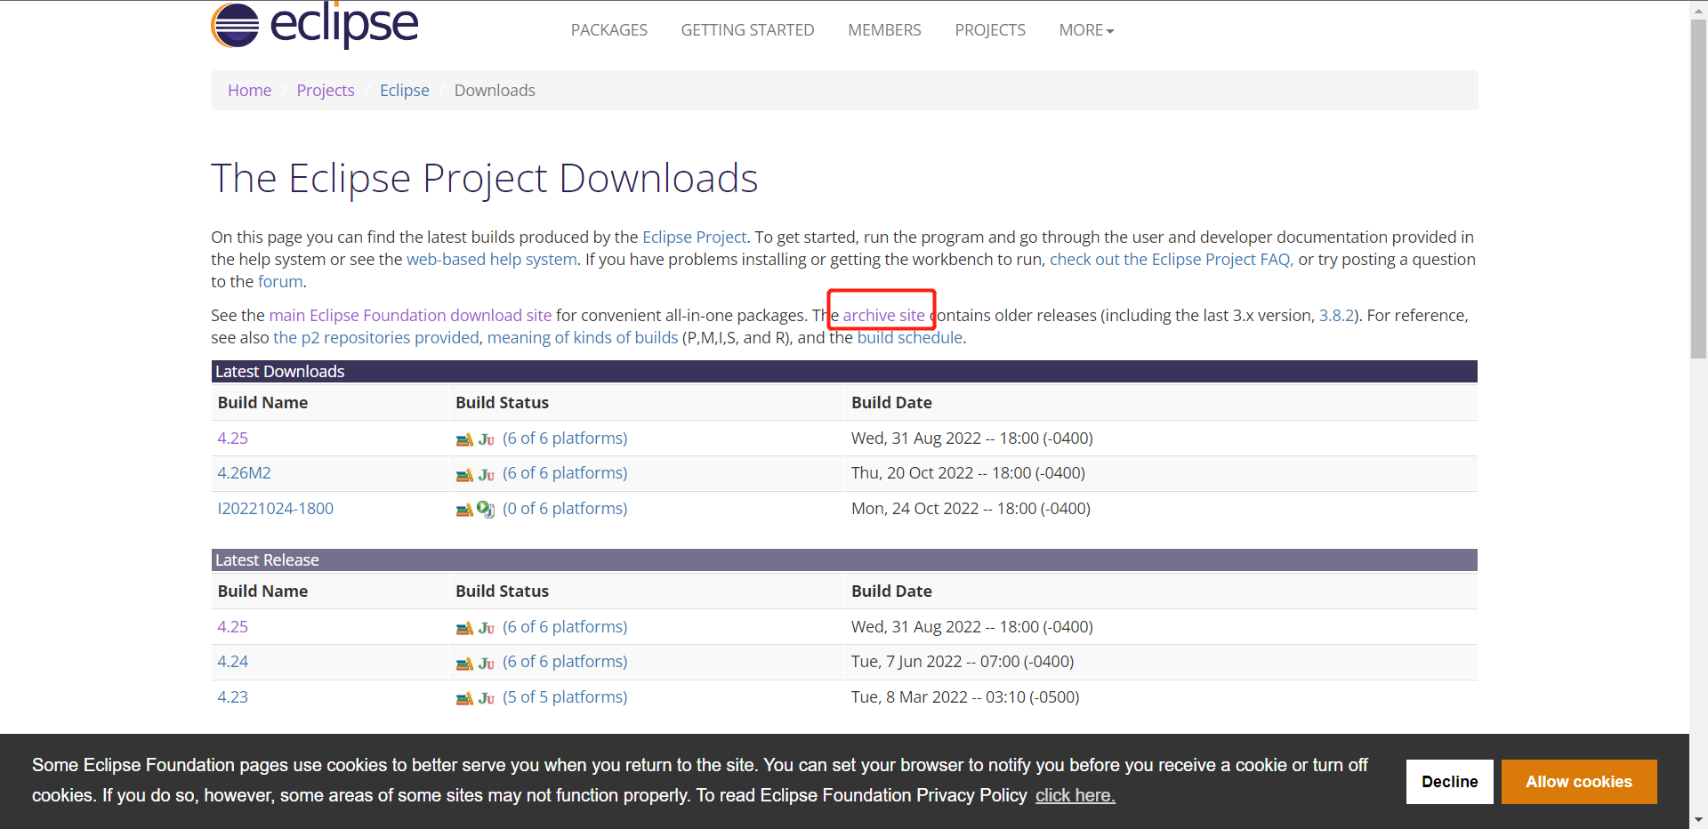Click Allow cookies button

pos(1579,782)
